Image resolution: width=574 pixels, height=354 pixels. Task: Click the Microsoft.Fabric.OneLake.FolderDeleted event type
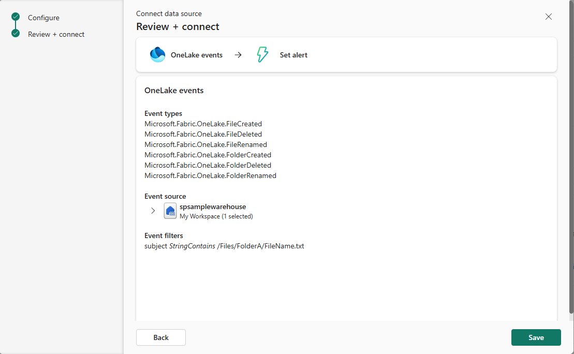pyautogui.click(x=208, y=165)
